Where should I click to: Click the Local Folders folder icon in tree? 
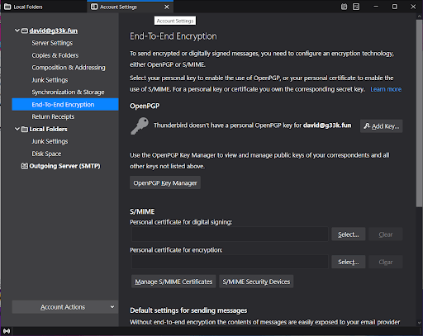(x=25, y=129)
